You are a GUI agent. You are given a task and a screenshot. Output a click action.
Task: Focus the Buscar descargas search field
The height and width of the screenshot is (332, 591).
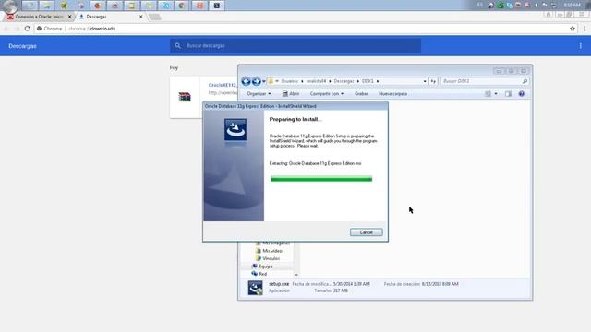pos(295,45)
